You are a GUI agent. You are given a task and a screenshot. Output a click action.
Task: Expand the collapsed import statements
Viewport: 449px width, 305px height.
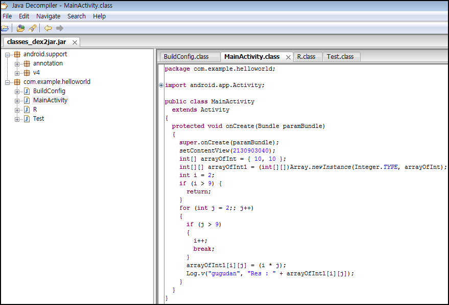point(161,85)
